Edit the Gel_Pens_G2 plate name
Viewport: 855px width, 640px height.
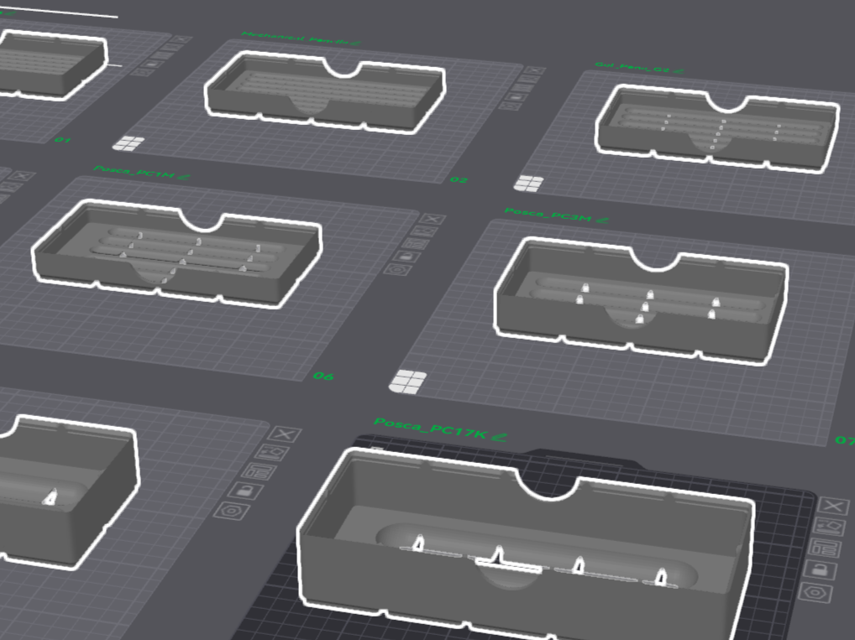(679, 70)
